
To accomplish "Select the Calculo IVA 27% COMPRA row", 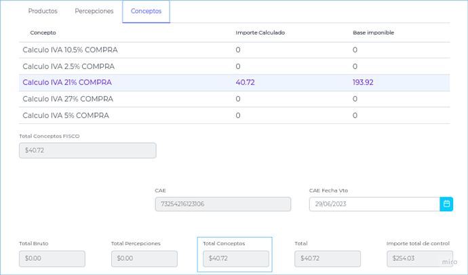I will pyautogui.click(x=68, y=99).
